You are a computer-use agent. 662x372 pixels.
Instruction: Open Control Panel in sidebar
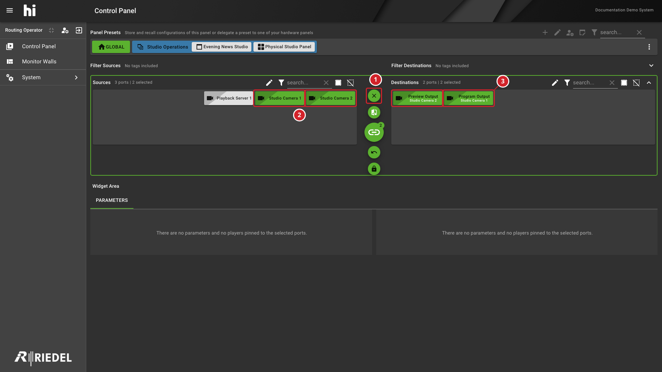coord(43,46)
